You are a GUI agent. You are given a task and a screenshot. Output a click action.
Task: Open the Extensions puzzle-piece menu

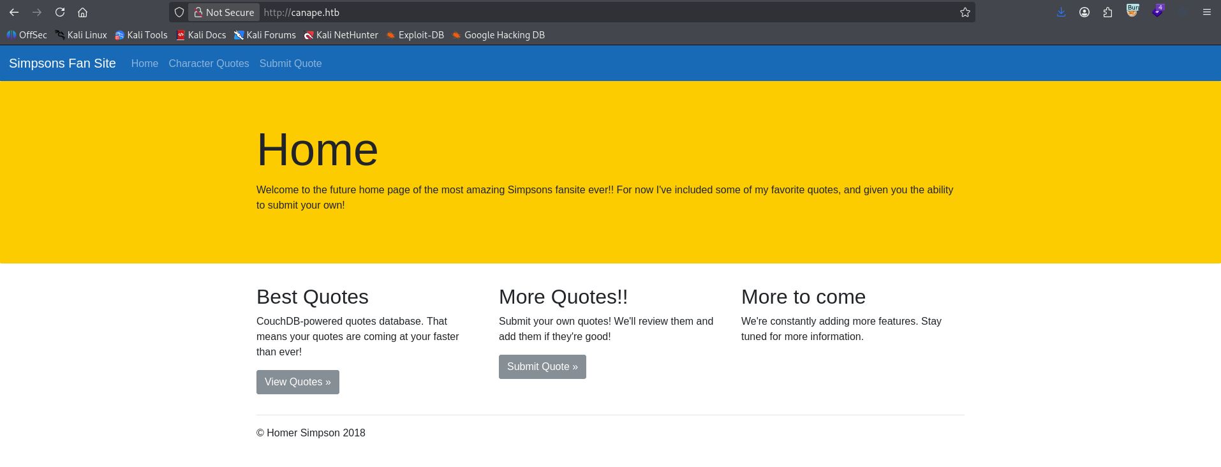tap(1107, 12)
